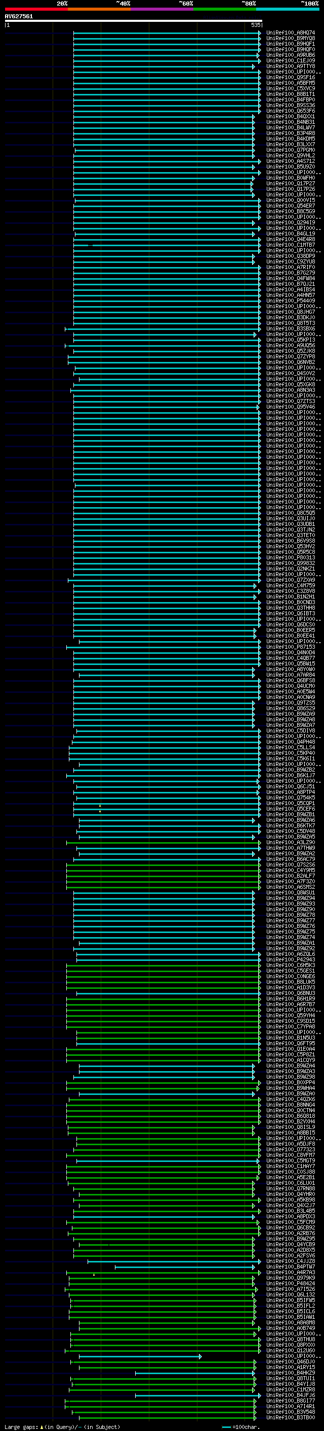
Task: Select label UniRef100_Q7PGM0
Action: tap(291, 150)
